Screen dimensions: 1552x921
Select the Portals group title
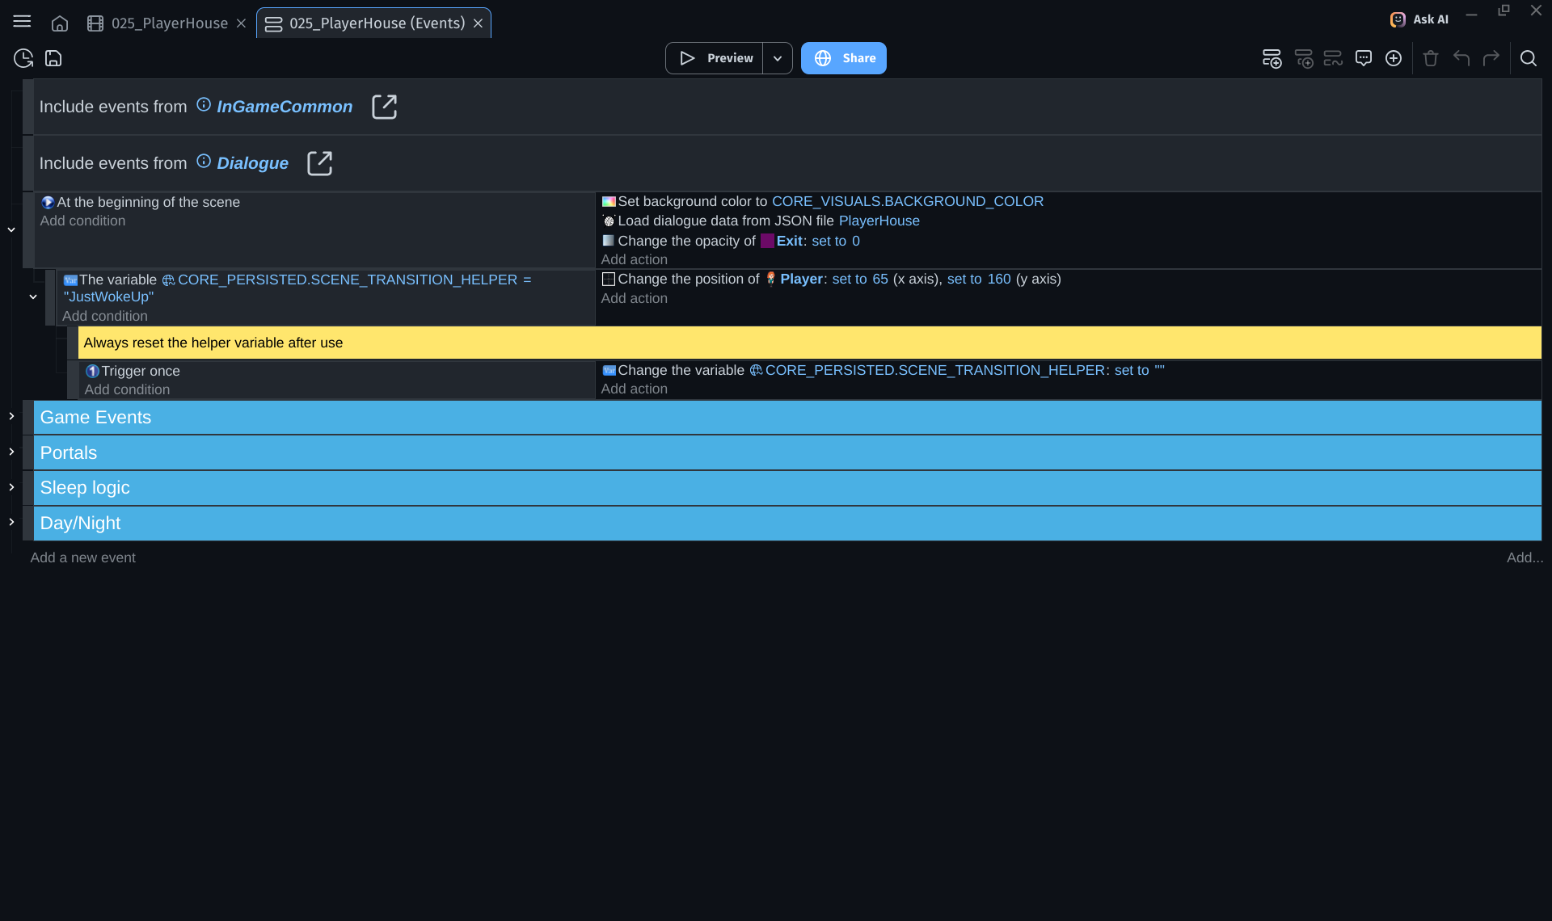[x=69, y=452]
